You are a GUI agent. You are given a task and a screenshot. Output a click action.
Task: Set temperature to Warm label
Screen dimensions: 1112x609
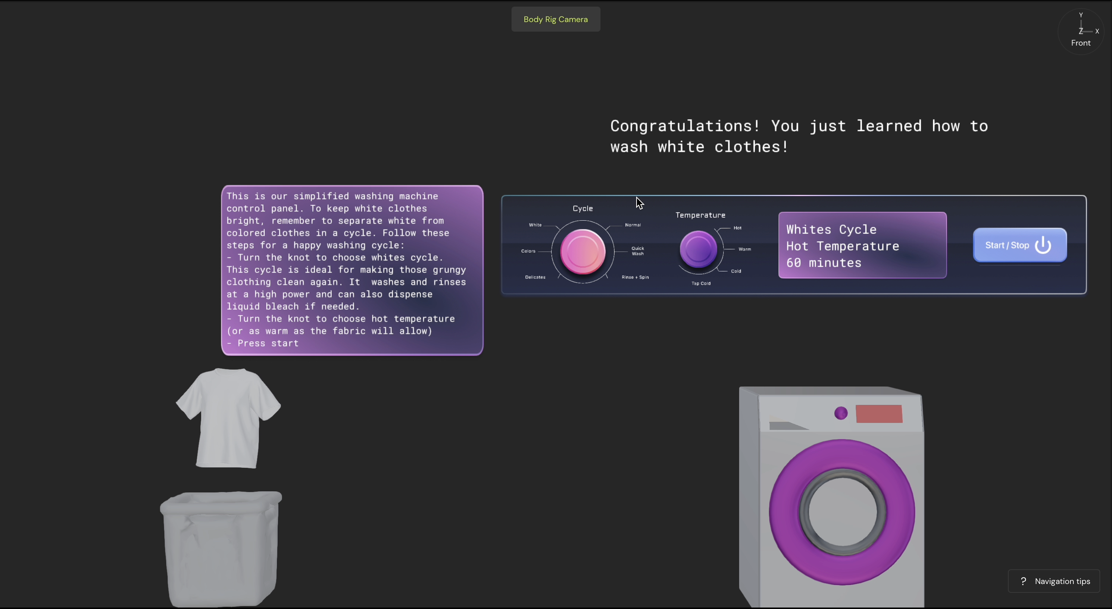pyautogui.click(x=745, y=249)
